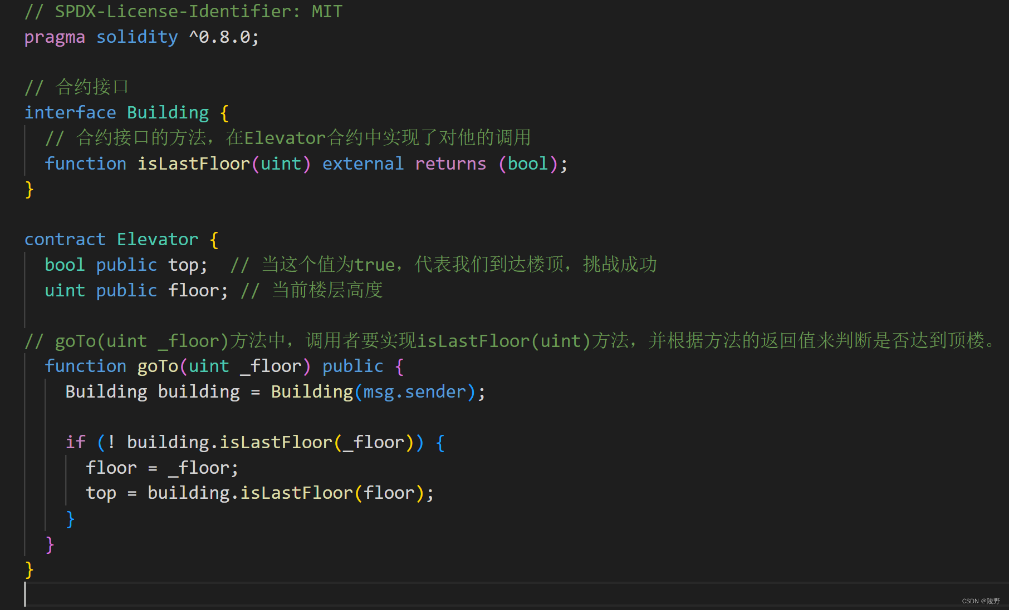Click the yellow closing brace of Elevator contract
The image size is (1009, 610).
click(x=30, y=570)
